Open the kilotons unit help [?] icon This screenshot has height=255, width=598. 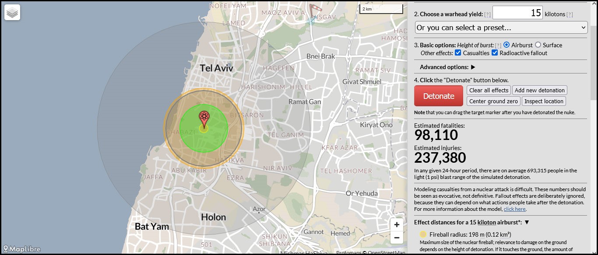(x=570, y=14)
